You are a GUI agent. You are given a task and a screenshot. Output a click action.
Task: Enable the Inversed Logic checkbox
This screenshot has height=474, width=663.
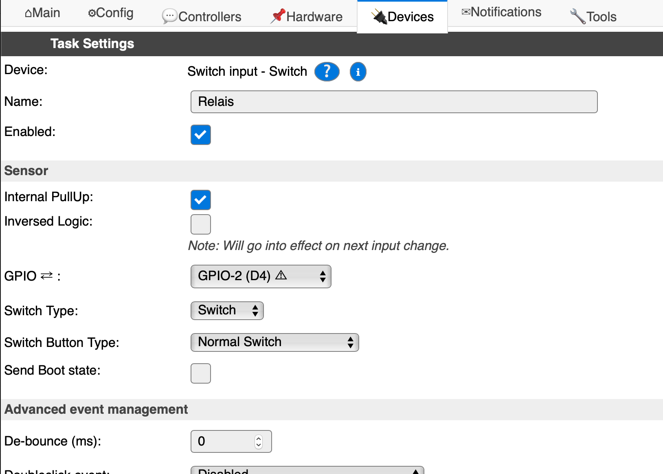pyautogui.click(x=201, y=224)
